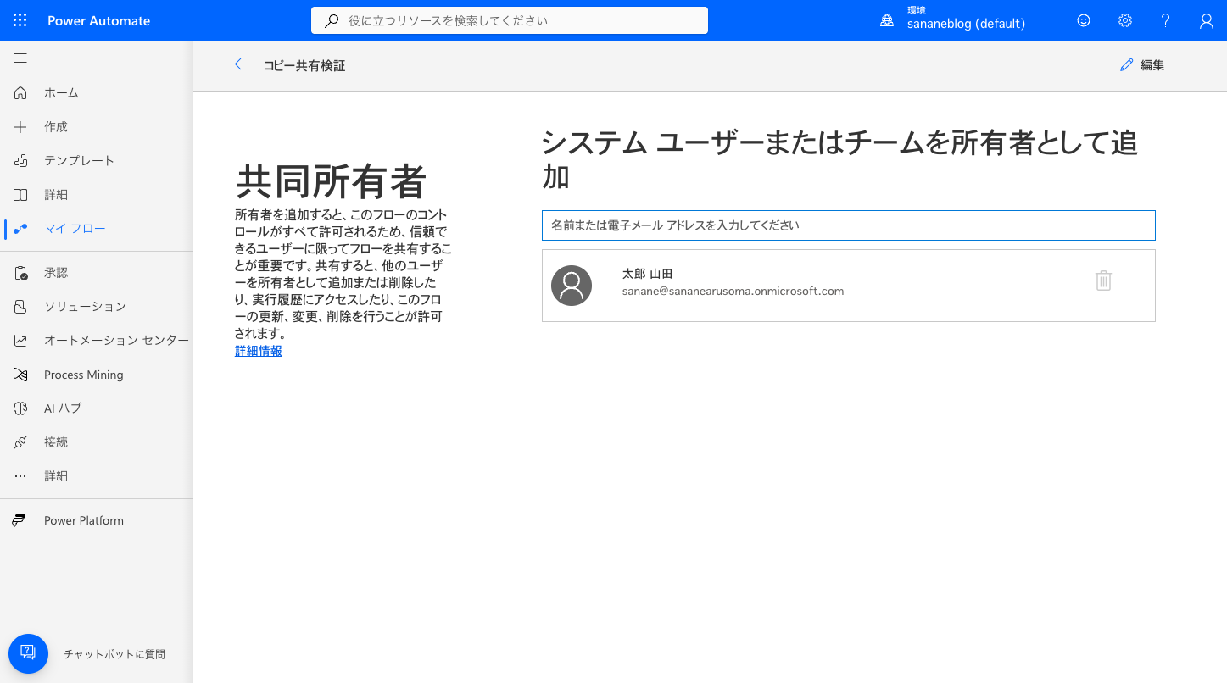This screenshot has width=1227, height=683.
Task: Open the settings gear icon
Action: (1125, 20)
